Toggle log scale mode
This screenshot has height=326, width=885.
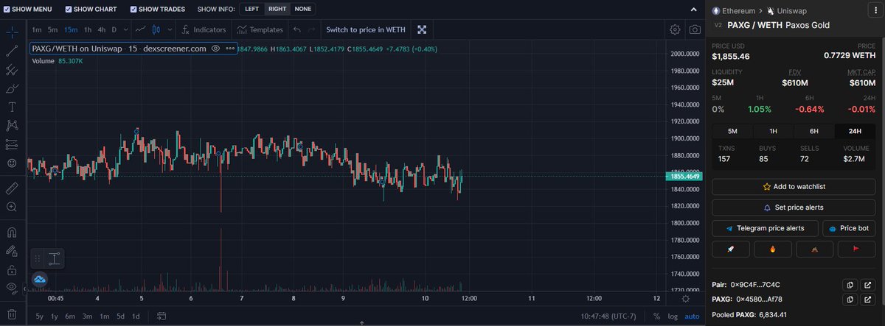[673, 316]
